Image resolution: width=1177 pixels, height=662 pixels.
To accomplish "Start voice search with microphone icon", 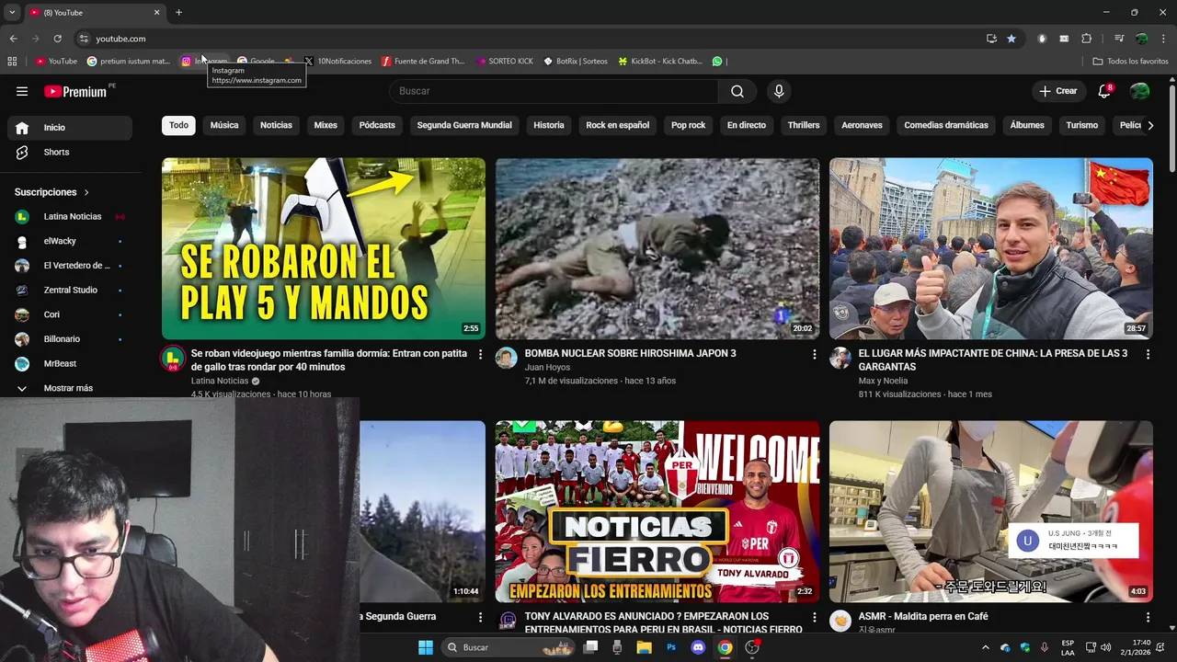I will 779,91.
